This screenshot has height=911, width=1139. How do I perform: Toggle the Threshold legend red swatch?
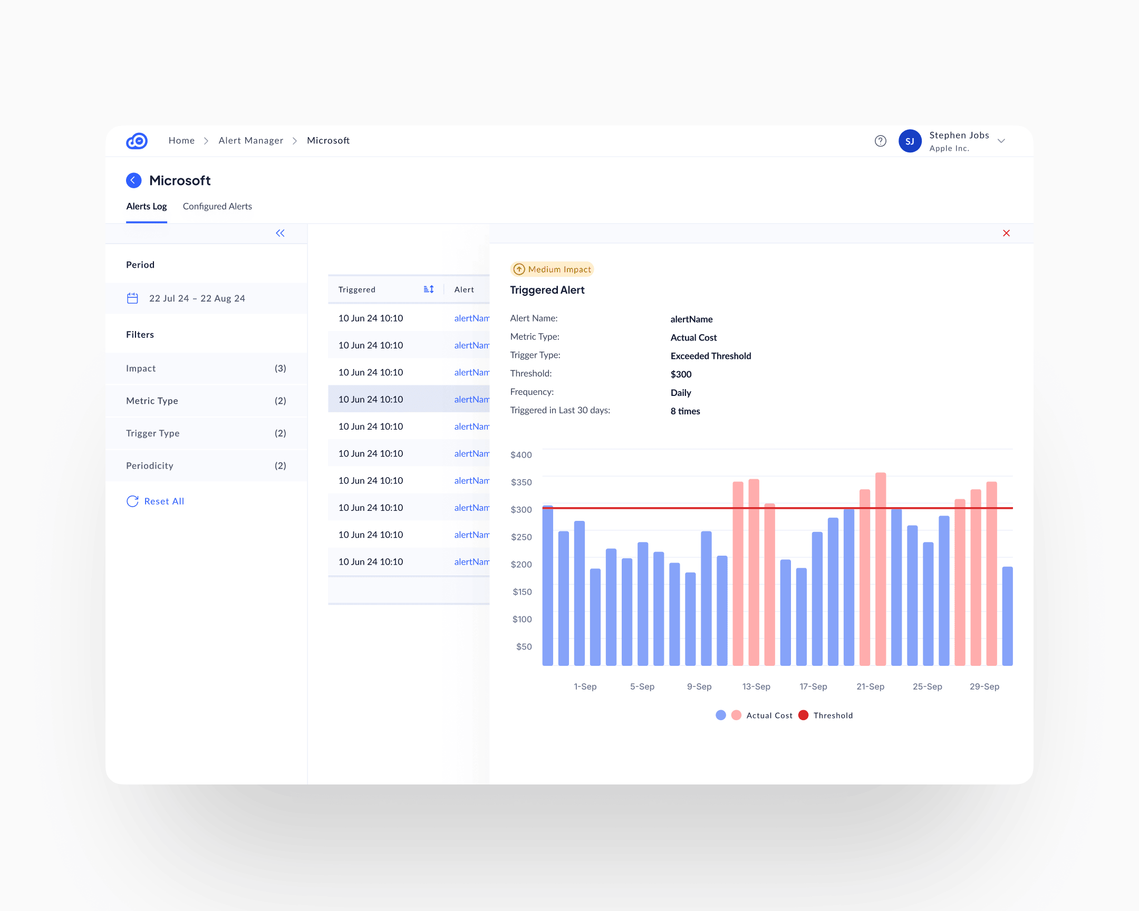pos(803,715)
